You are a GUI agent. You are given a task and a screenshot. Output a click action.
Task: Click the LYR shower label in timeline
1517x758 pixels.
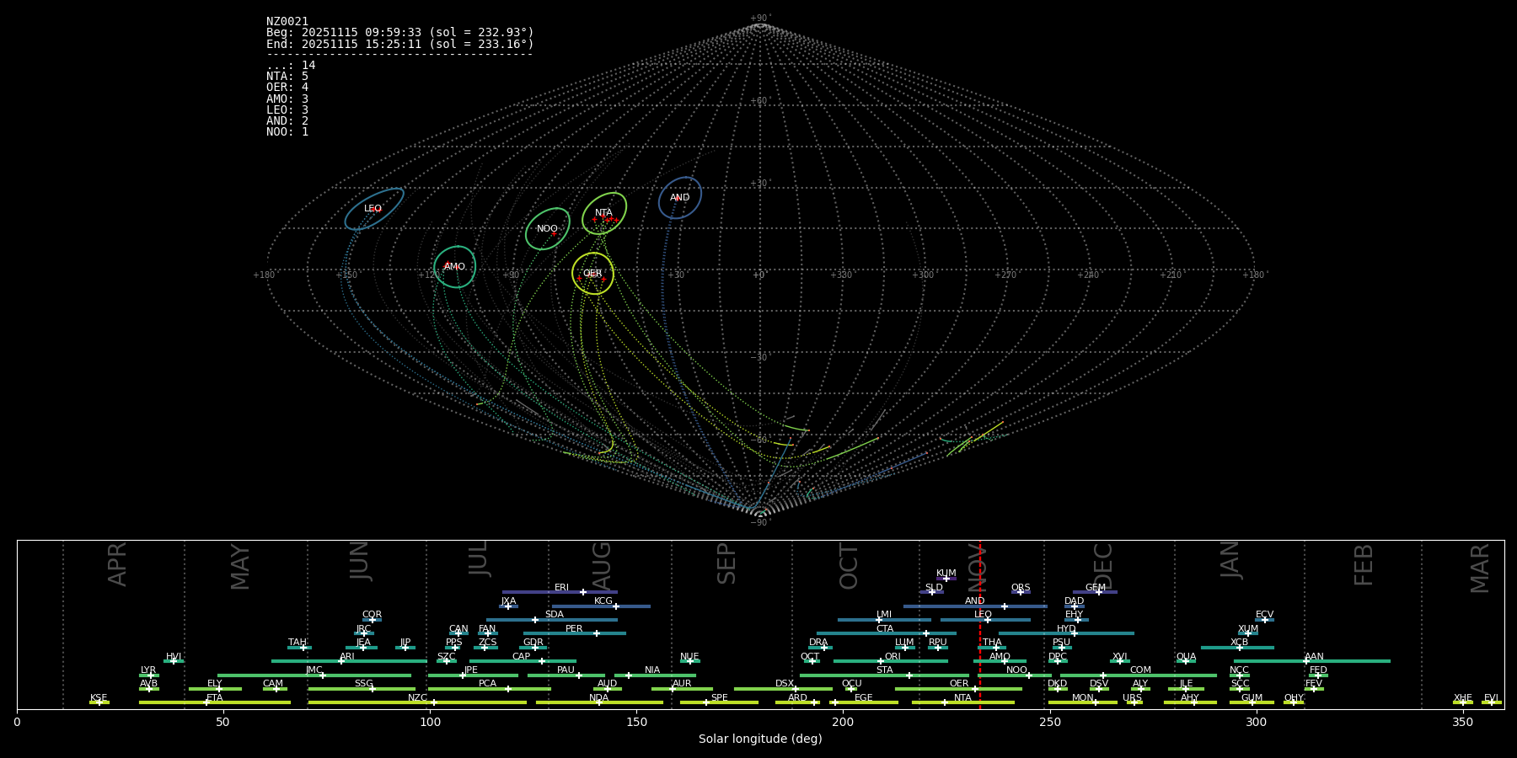tap(148, 670)
